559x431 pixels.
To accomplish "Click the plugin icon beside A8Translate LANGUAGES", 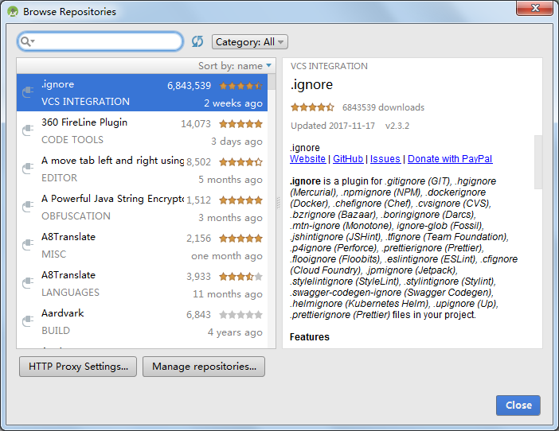I will [28, 283].
